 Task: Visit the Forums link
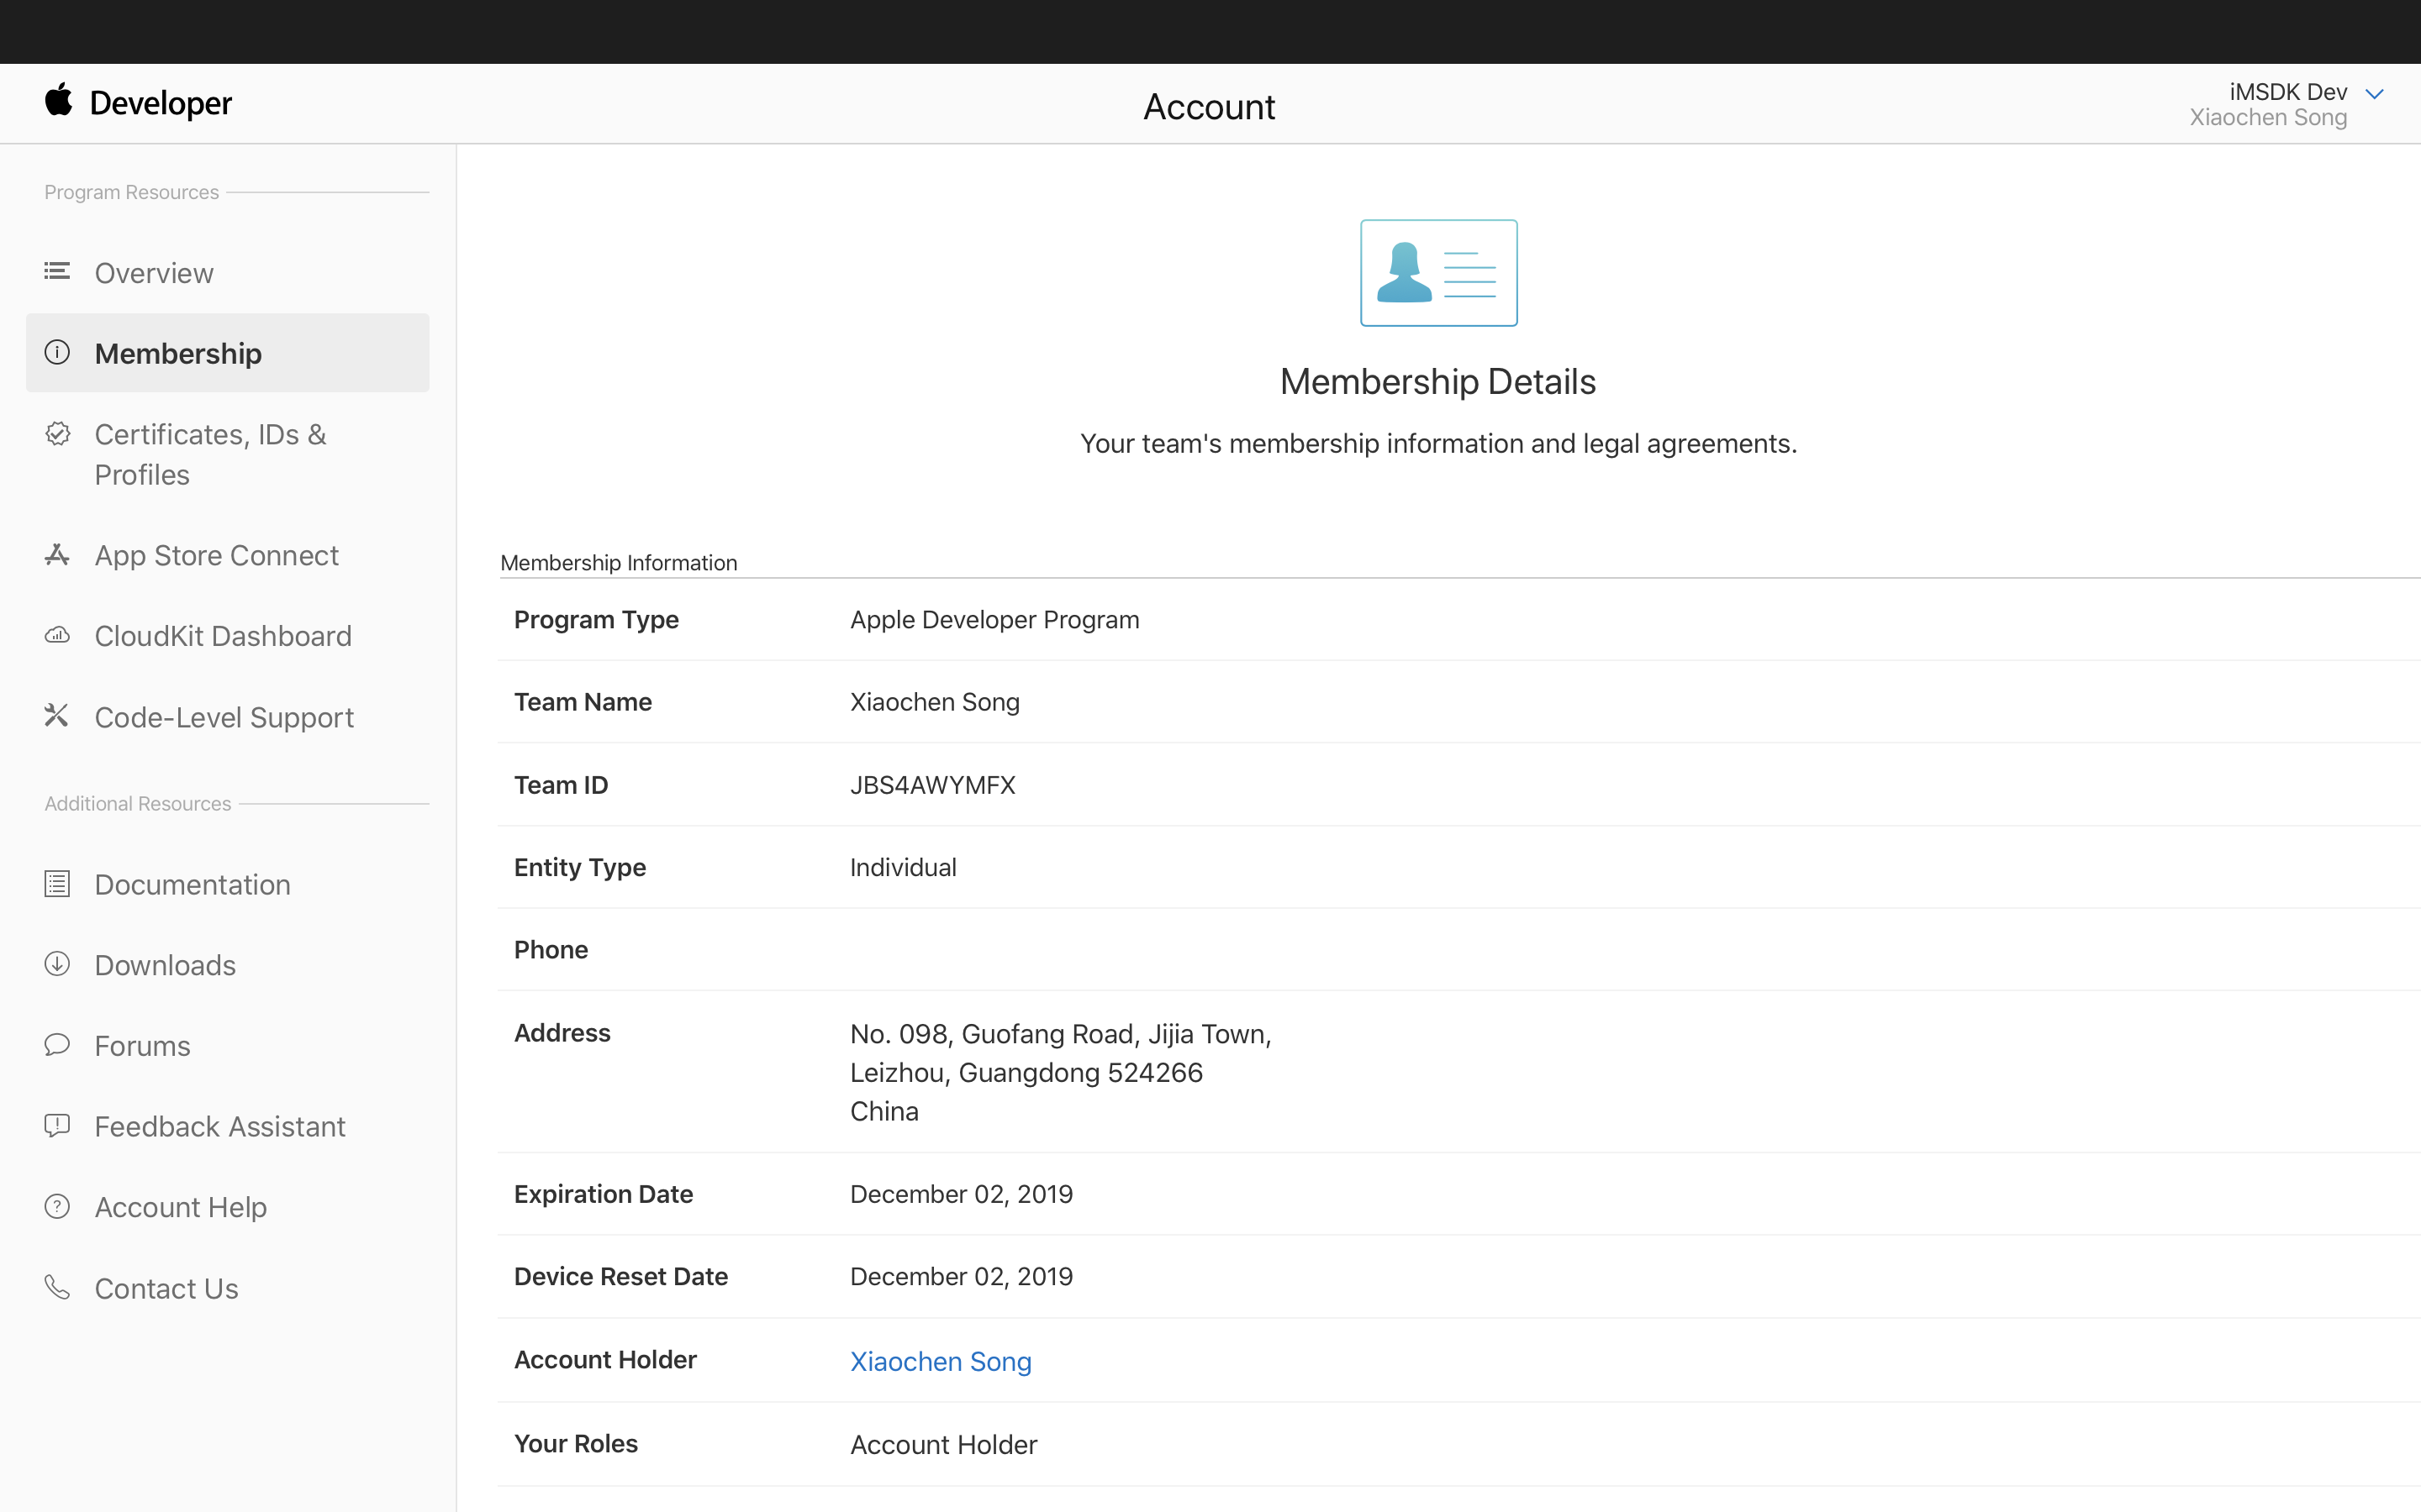pos(142,1046)
